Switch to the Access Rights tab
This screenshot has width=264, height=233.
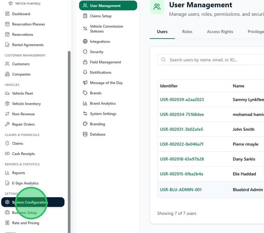coord(220,31)
